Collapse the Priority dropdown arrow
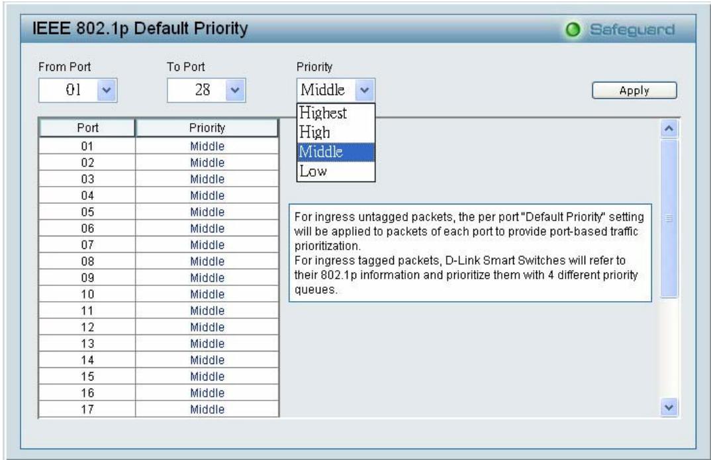 (365, 90)
